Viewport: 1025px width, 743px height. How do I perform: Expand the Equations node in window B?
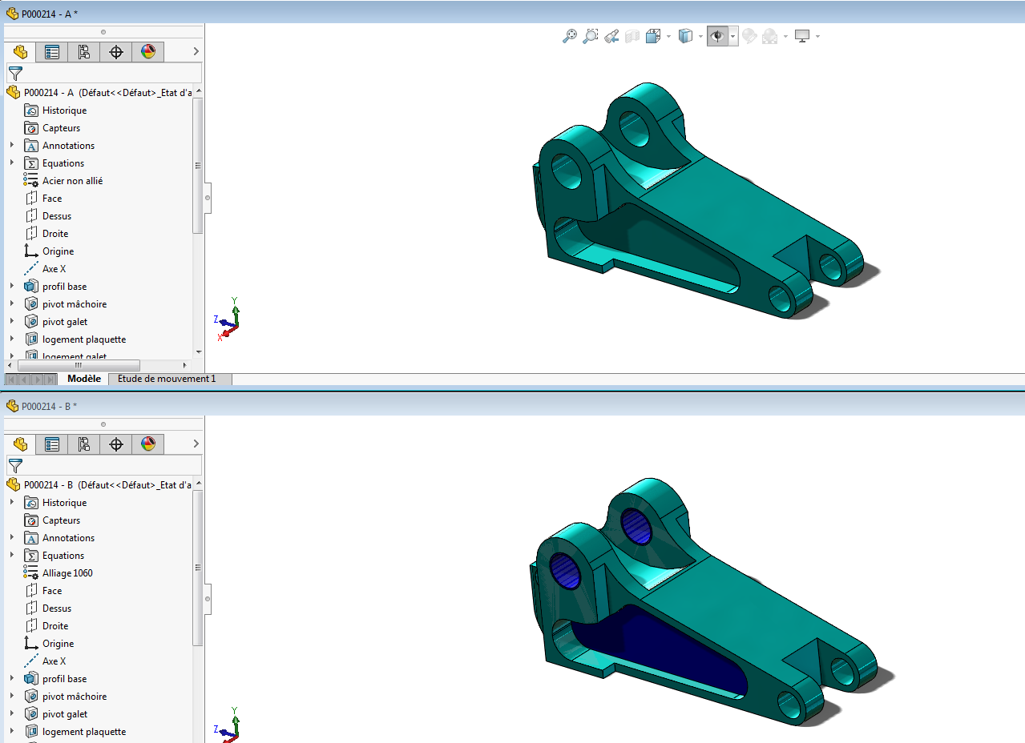click(x=12, y=556)
